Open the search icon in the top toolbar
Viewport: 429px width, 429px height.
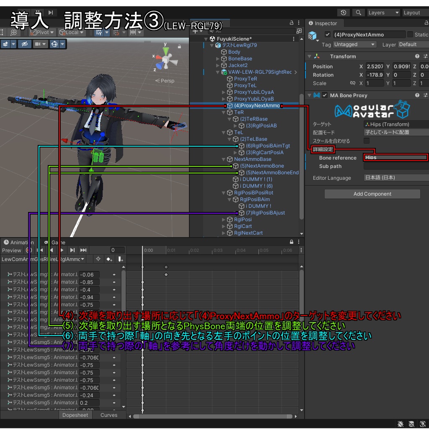point(359,13)
